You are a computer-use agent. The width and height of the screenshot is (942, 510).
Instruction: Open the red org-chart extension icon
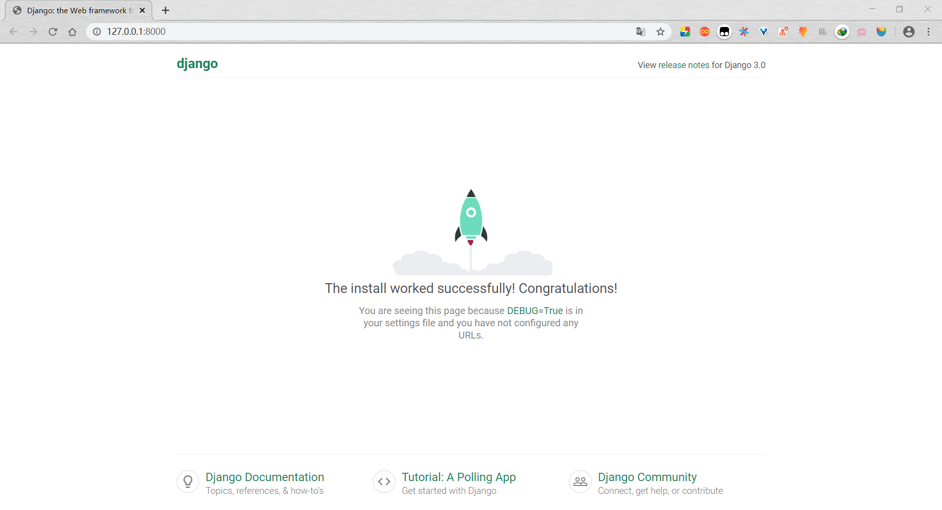point(784,32)
